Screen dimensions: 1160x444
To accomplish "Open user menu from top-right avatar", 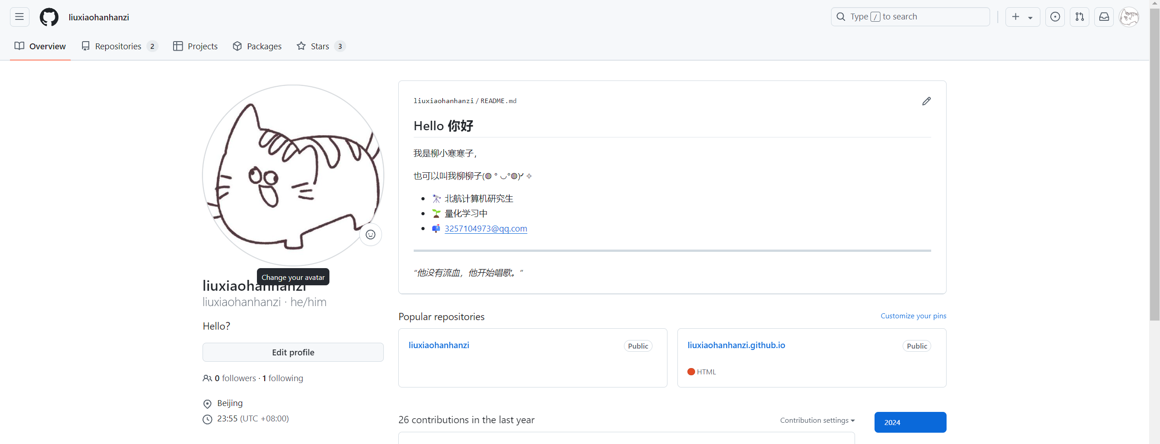I will click(x=1129, y=17).
